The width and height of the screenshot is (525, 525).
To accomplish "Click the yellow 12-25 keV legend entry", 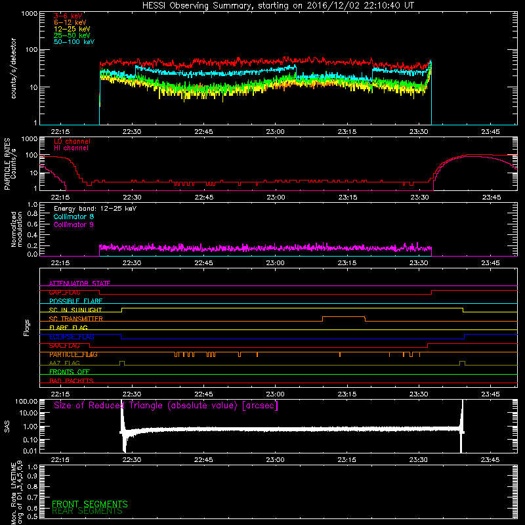I will (72, 29).
